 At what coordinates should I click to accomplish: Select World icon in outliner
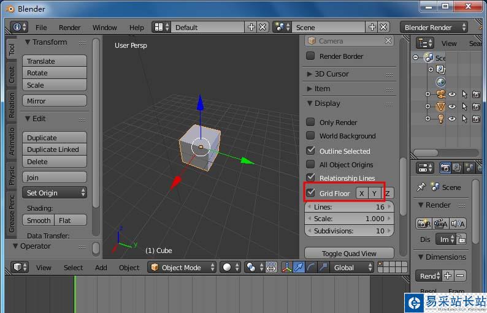point(440,82)
